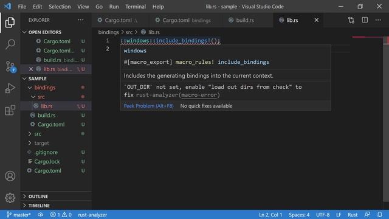Open the Manage settings gear
The height and width of the screenshot is (219, 389).
(x=10, y=198)
